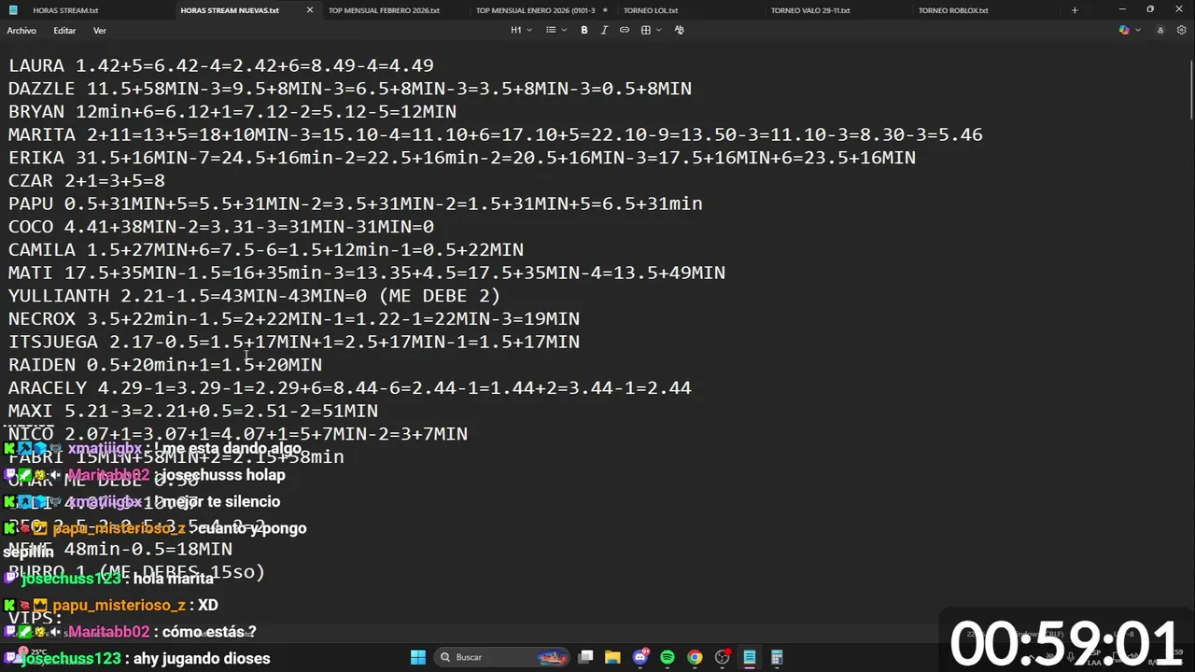Click the LAURA hours line
The image size is (1195, 672).
(221, 66)
